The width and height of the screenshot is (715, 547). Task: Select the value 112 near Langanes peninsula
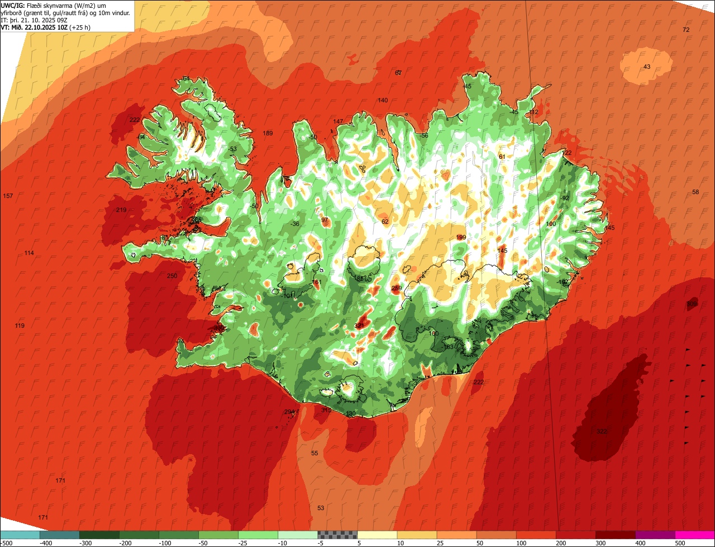(533, 112)
